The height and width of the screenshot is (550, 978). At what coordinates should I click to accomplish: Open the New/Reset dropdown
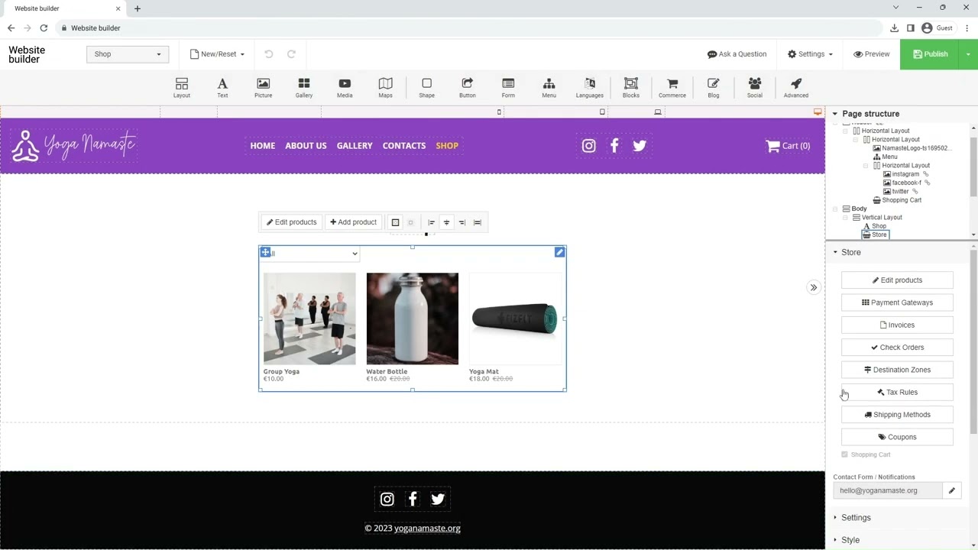(218, 54)
